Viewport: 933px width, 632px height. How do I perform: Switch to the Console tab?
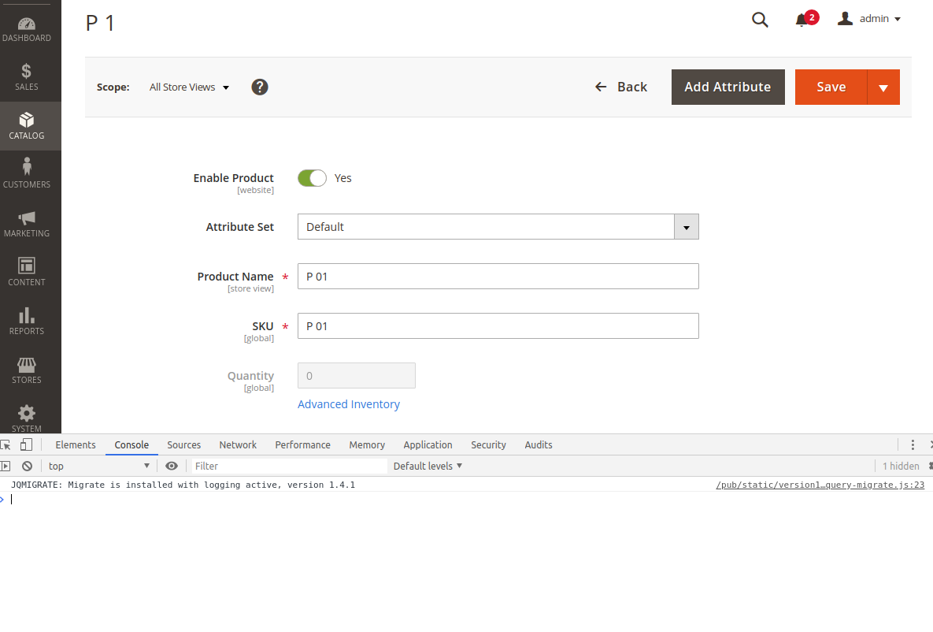pyautogui.click(x=131, y=445)
